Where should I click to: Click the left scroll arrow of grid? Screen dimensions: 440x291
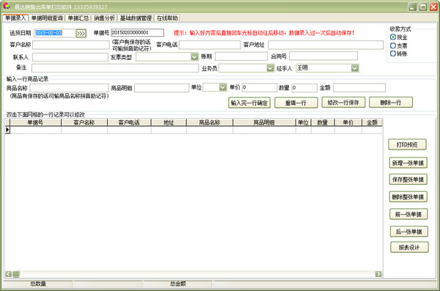(8, 274)
